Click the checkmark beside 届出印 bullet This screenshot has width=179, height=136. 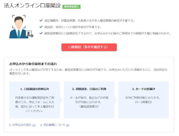click(41, 27)
